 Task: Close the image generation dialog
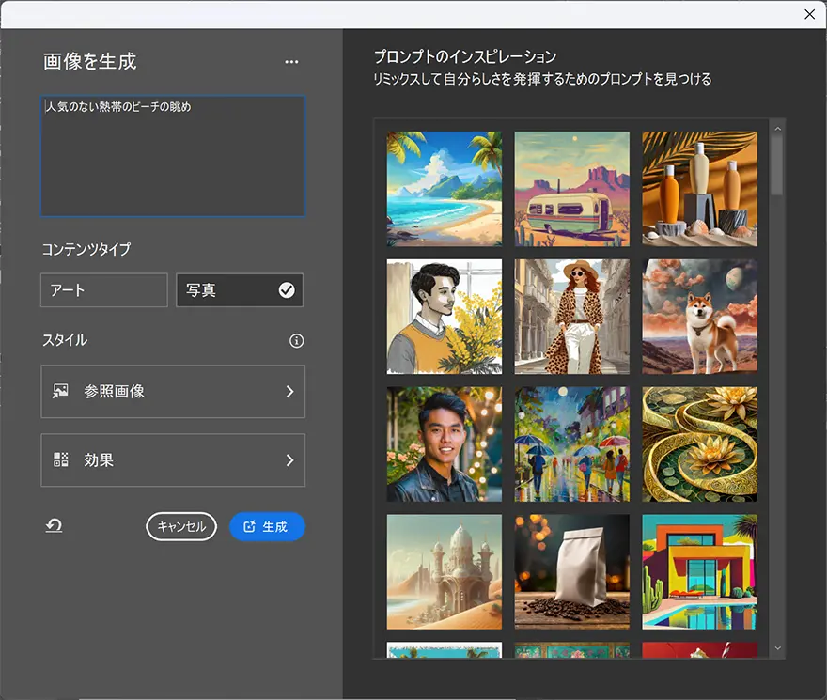click(x=809, y=14)
